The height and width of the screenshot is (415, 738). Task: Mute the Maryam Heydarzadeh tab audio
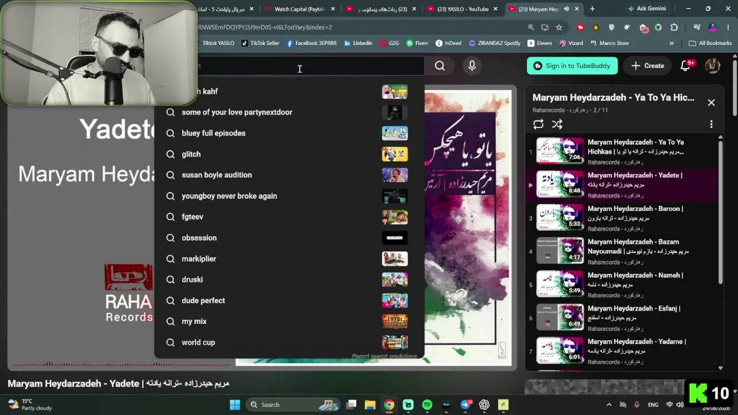coord(566,9)
